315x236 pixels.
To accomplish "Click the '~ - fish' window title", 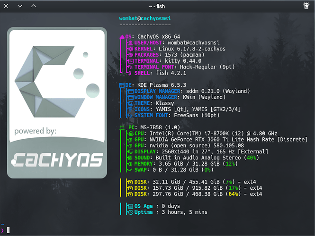I will click(157, 7).
